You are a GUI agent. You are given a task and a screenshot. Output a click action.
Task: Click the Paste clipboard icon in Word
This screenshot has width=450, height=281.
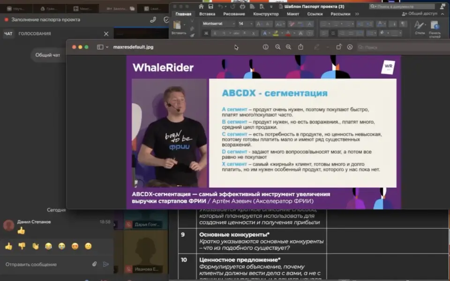[x=177, y=25]
